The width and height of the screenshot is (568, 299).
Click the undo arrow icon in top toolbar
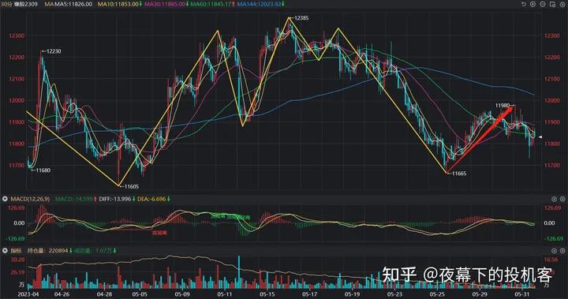point(523,5)
